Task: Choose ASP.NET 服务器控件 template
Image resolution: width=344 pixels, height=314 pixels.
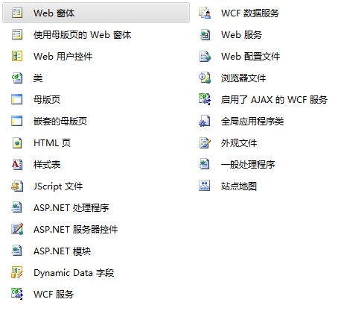Action: [x=76, y=230]
